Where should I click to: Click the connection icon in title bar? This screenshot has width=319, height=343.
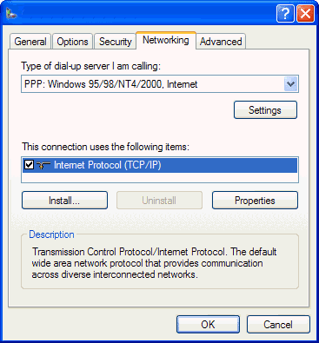[x=11, y=13]
